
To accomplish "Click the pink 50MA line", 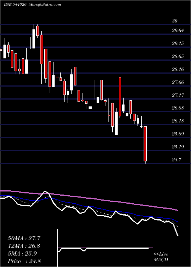I will coord(89,198).
